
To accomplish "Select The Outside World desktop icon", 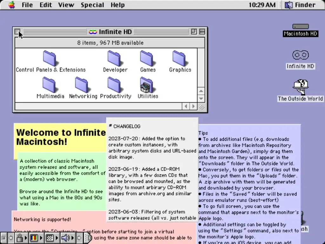I will click(x=300, y=91).
